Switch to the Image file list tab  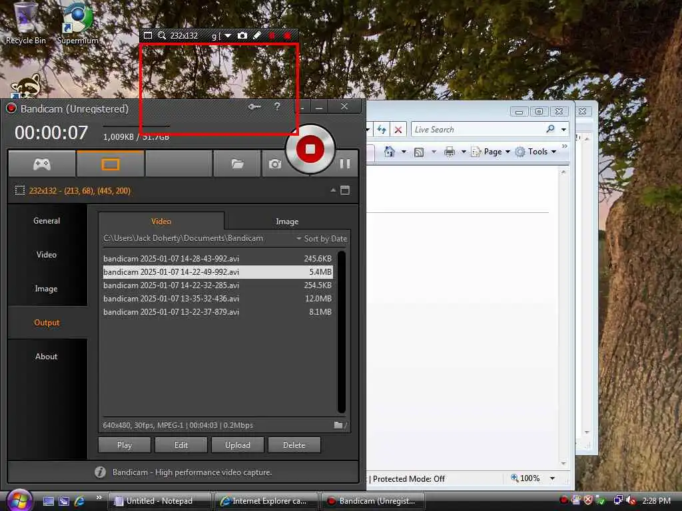coord(287,221)
